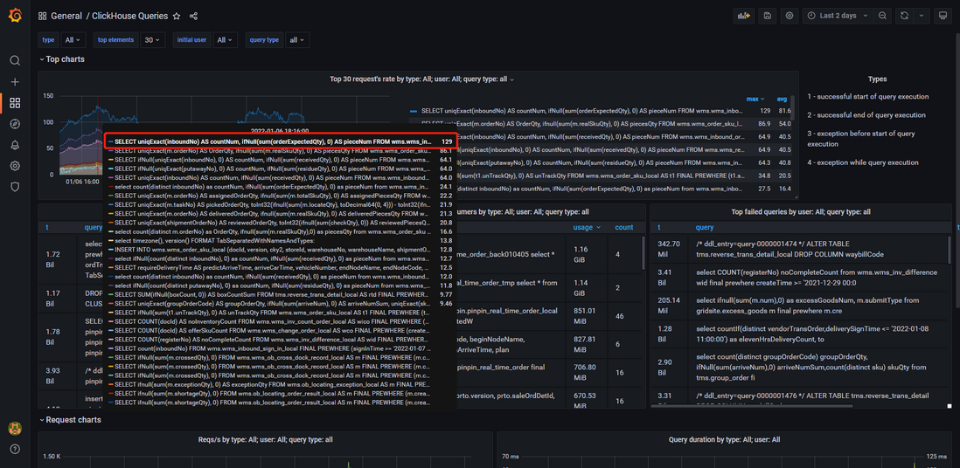Image resolution: width=960 pixels, height=468 pixels.
Task: Open the Configuration gear in the sidebar
Action: pyautogui.click(x=16, y=166)
